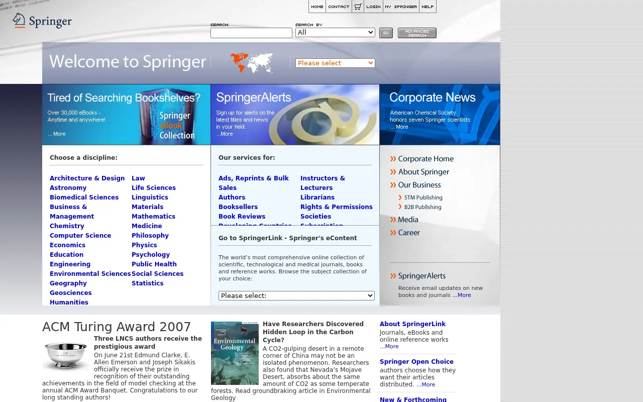The width and height of the screenshot is (643, 402).
Task: Click the HOME menu item
Action: click(x=317, y=7)
